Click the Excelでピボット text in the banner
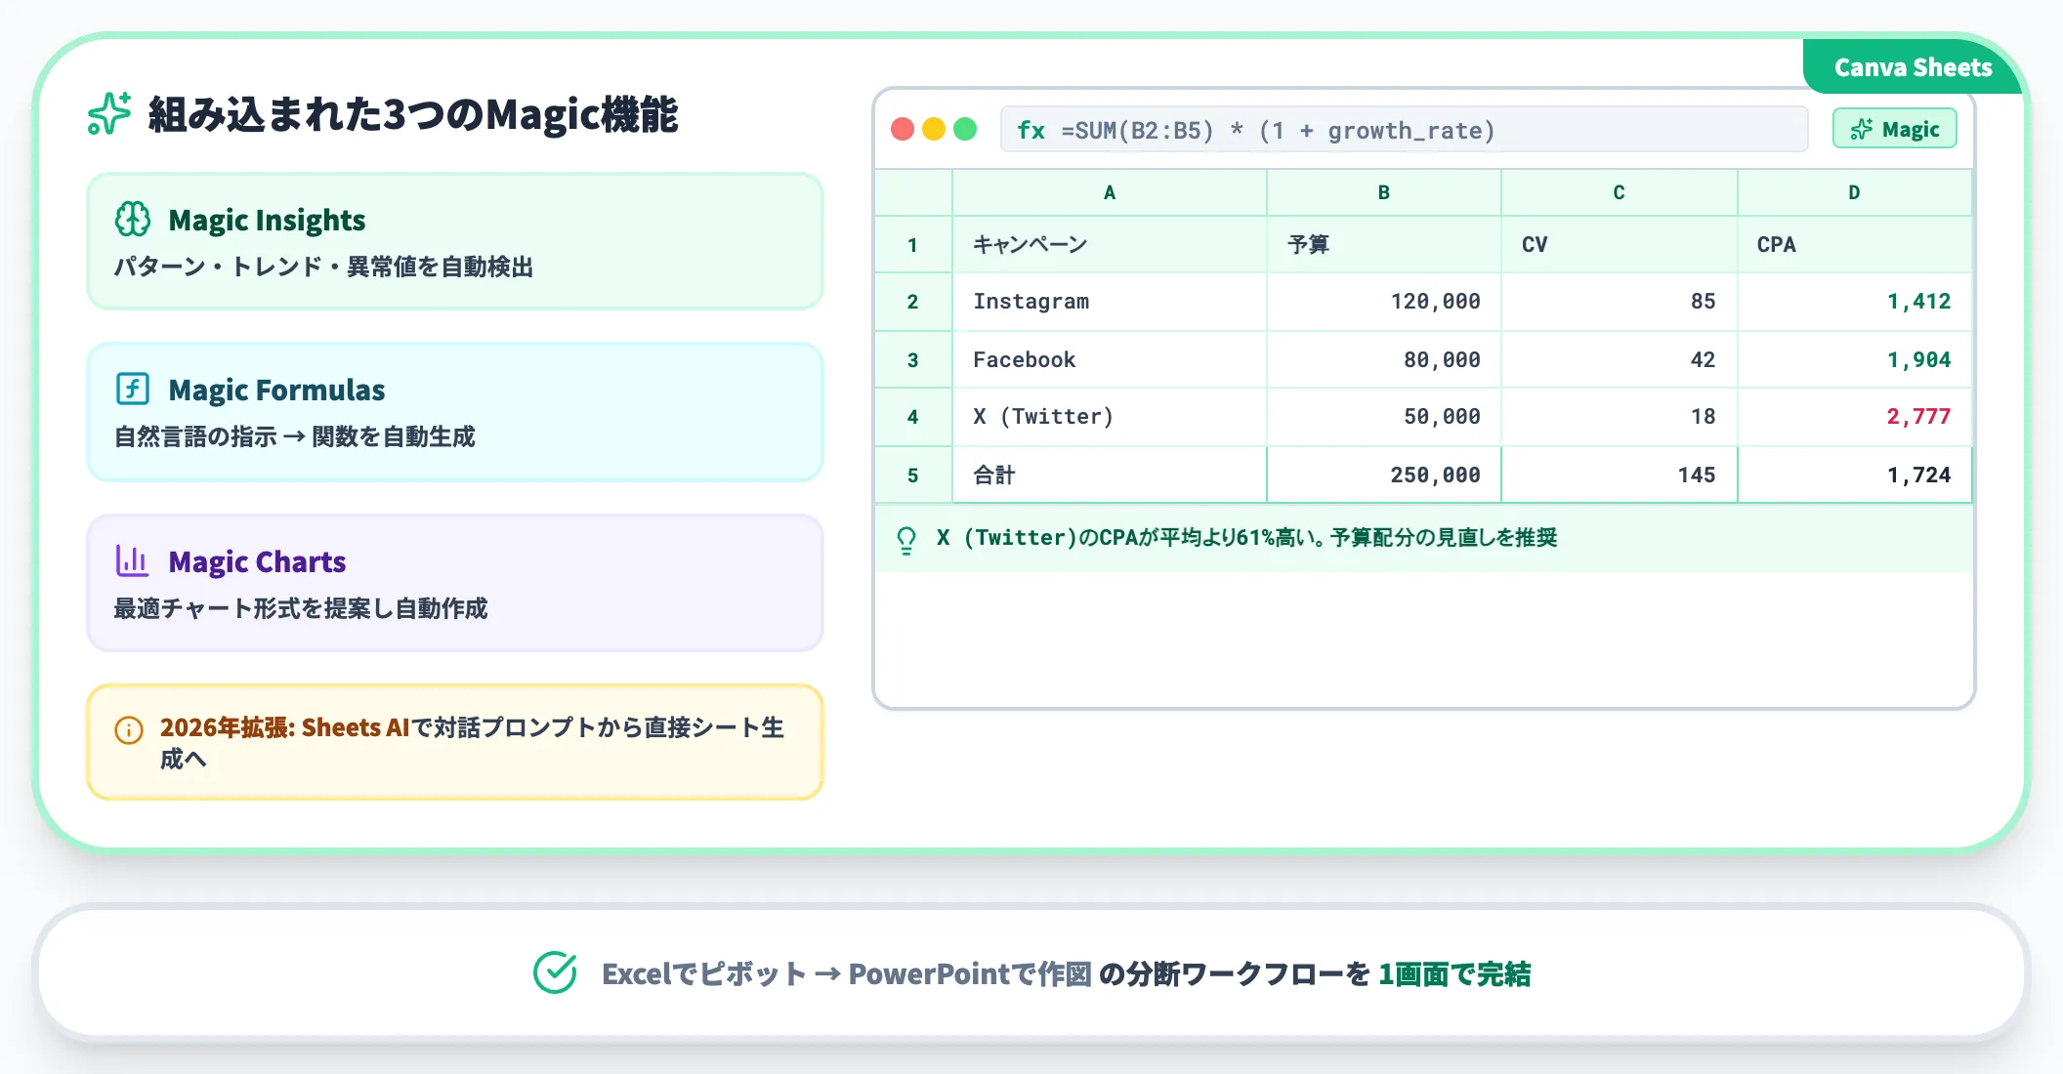Viewport: 2063px width, 1074px height. pos(704,973)
